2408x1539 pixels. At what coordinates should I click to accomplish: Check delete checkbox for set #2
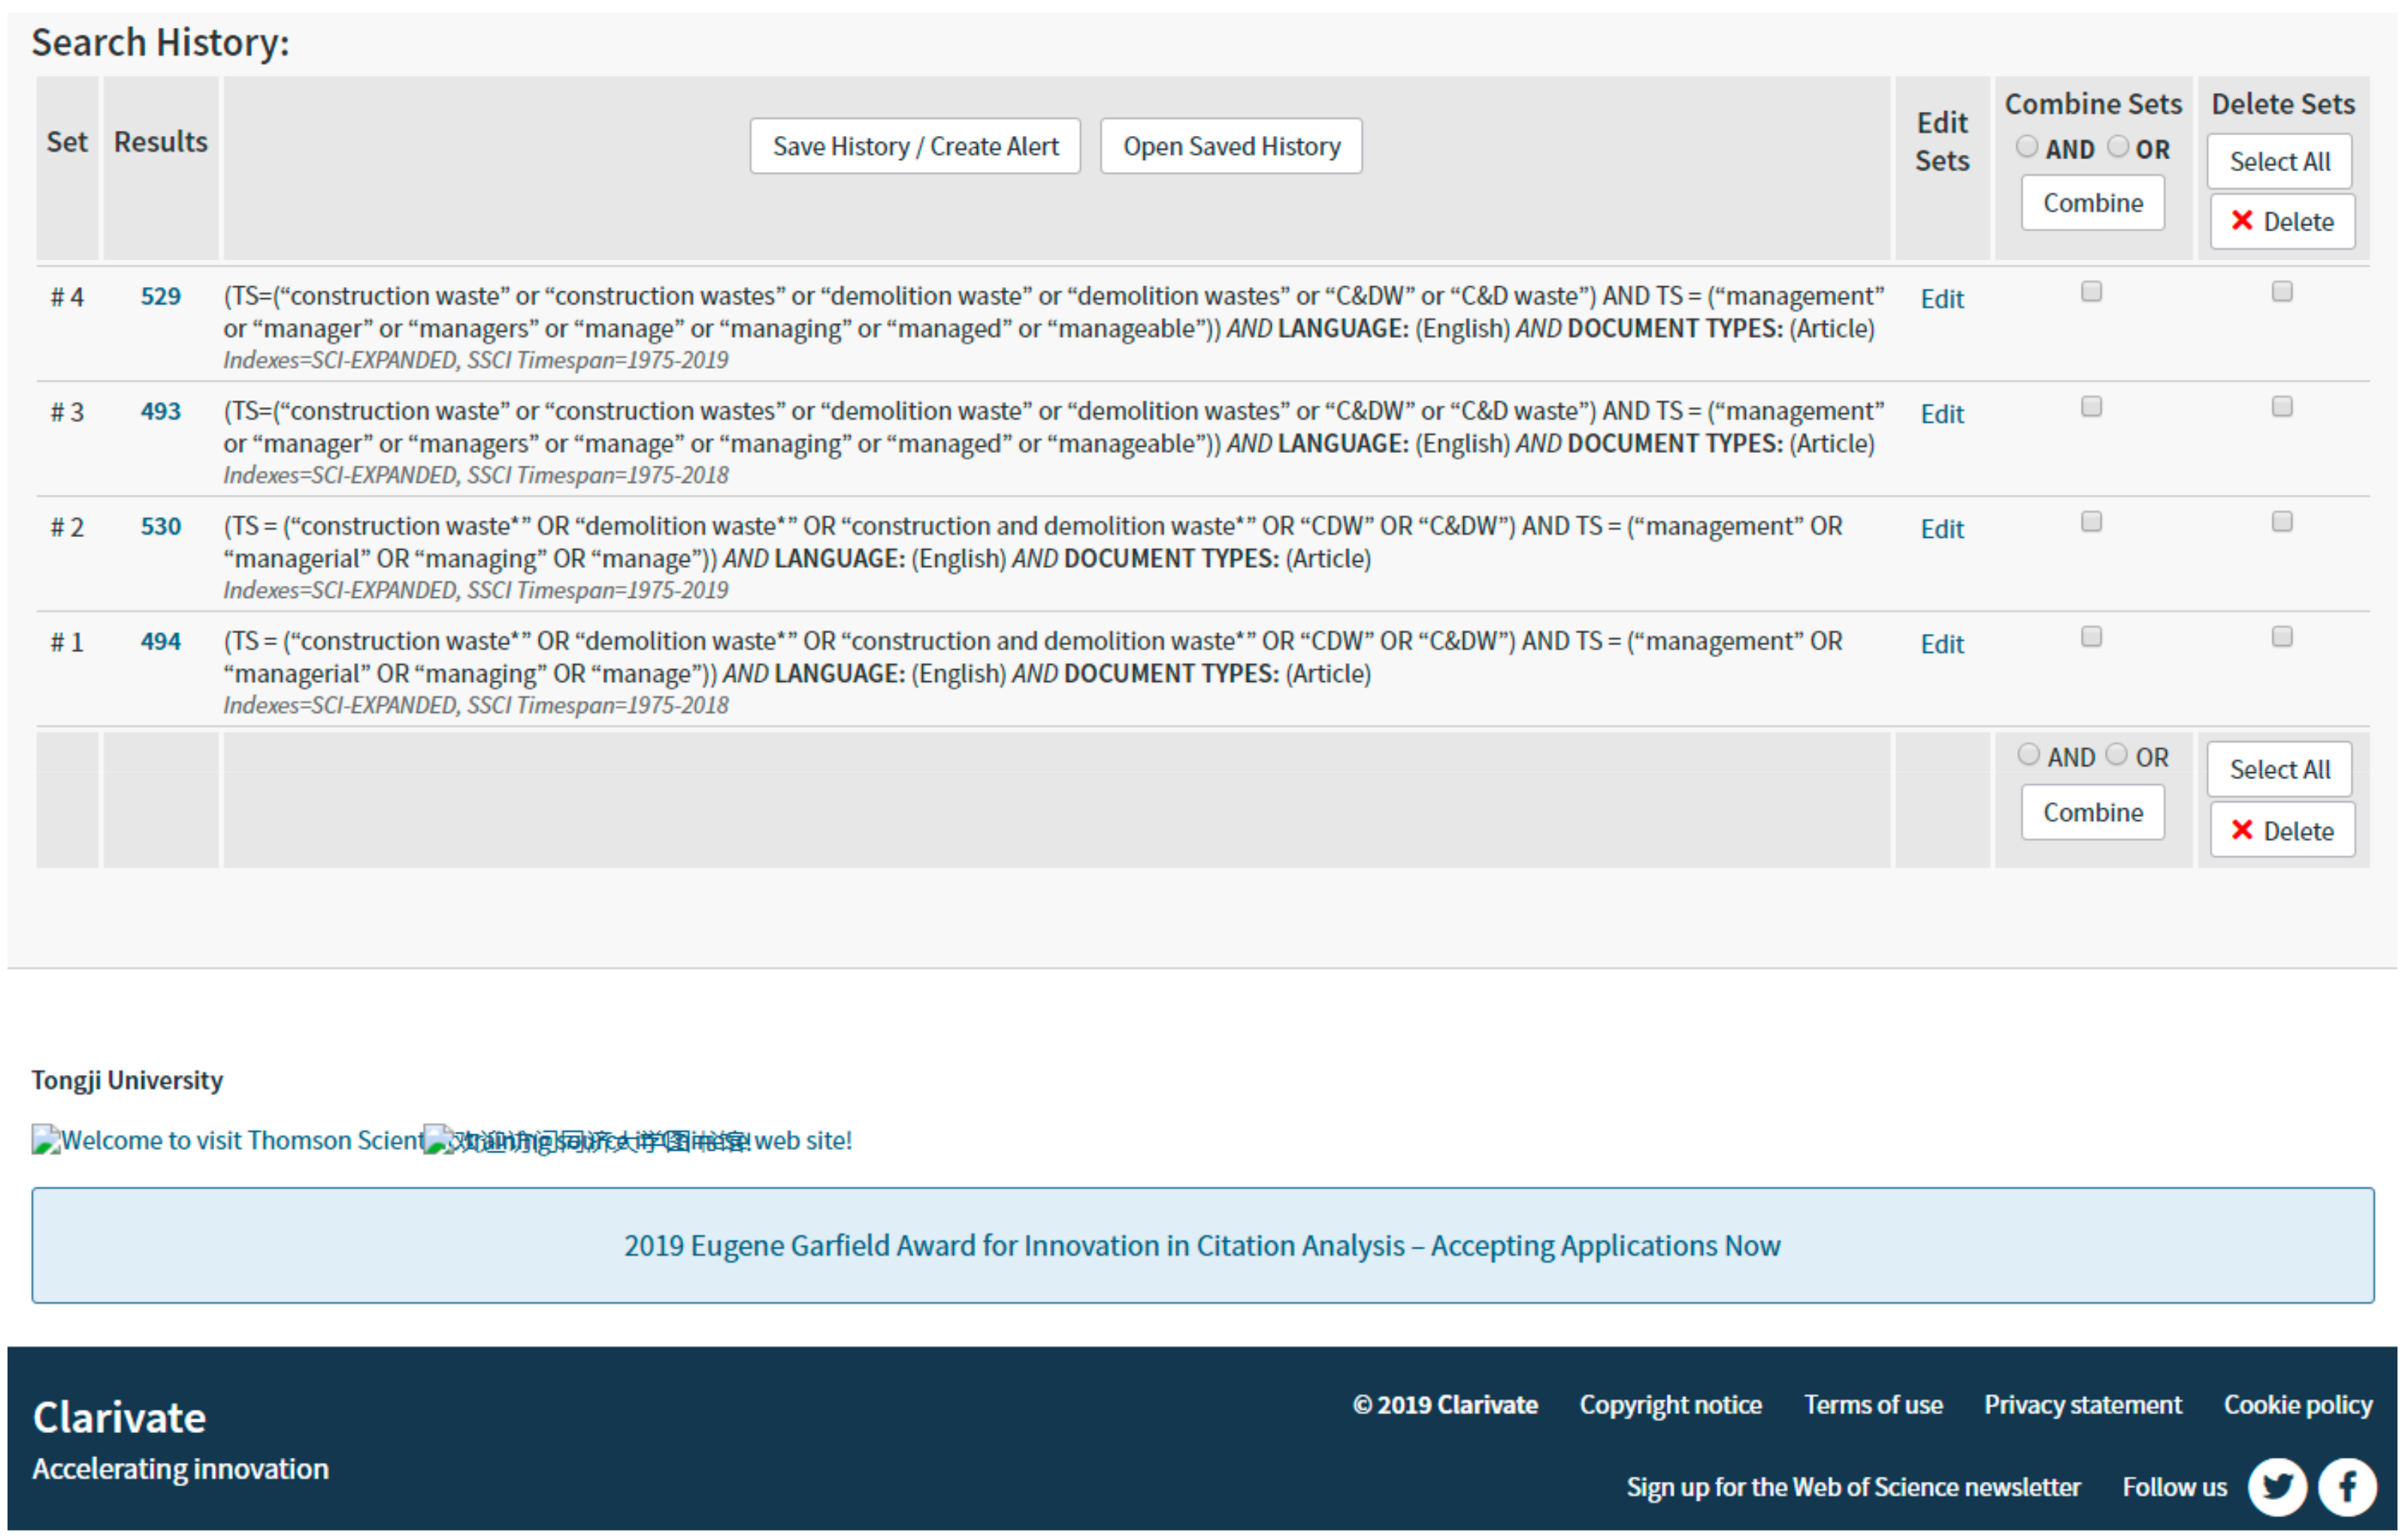click(x=2282, y=522)
